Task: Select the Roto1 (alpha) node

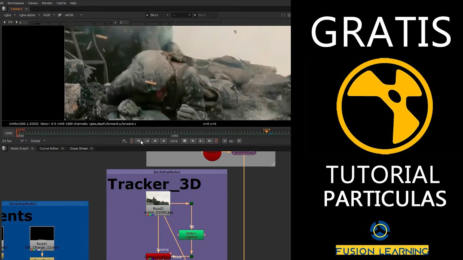Action: click(191, 235)
